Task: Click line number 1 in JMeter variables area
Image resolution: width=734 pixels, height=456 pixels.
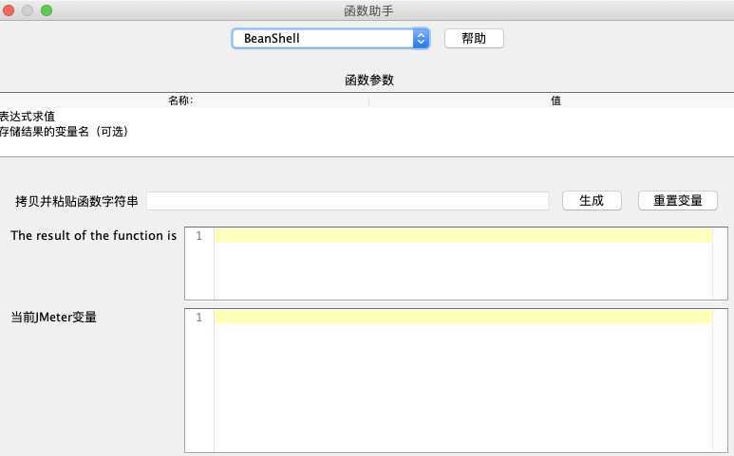Action: point(199,318)
